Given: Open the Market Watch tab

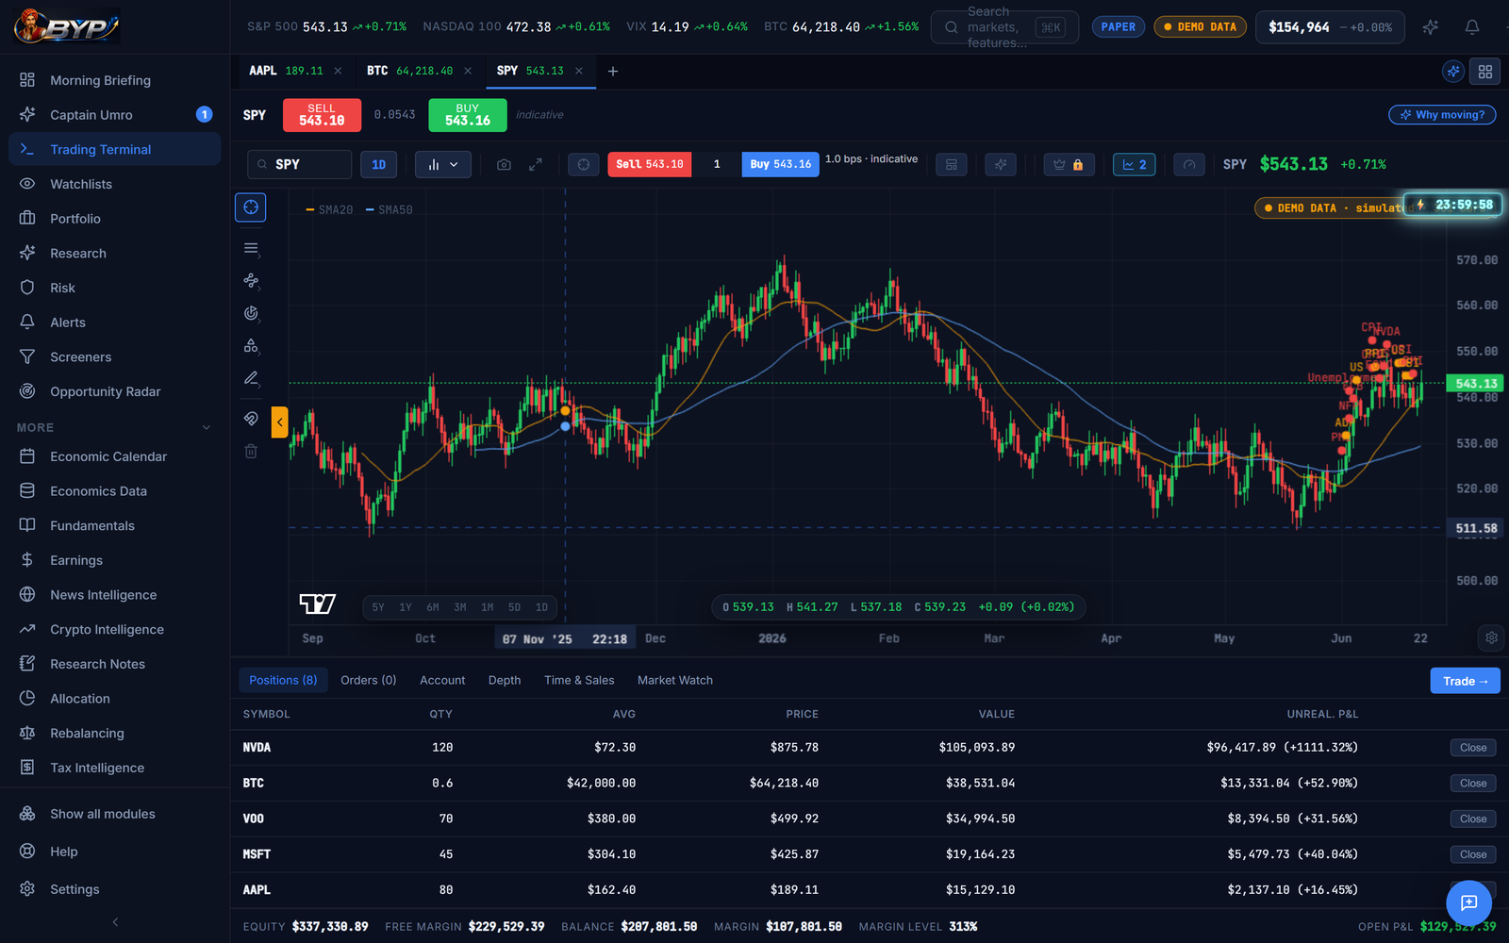Looking at the screenshot, I should click(x=675, y=680).
